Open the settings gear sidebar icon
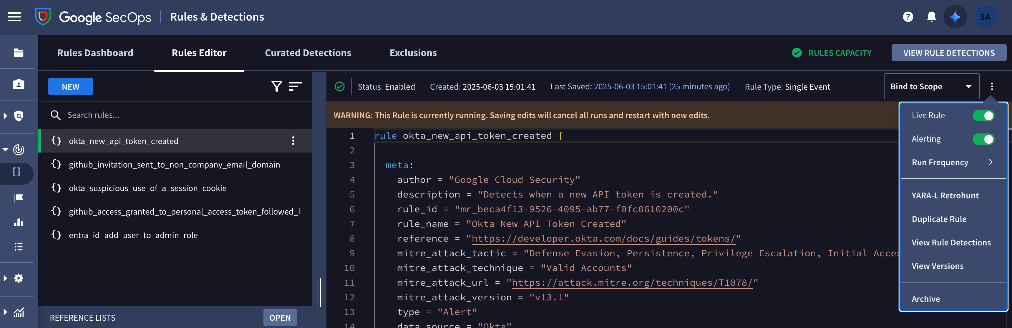The height and width of the screenshot is (328, 1012). pos(19,278)
